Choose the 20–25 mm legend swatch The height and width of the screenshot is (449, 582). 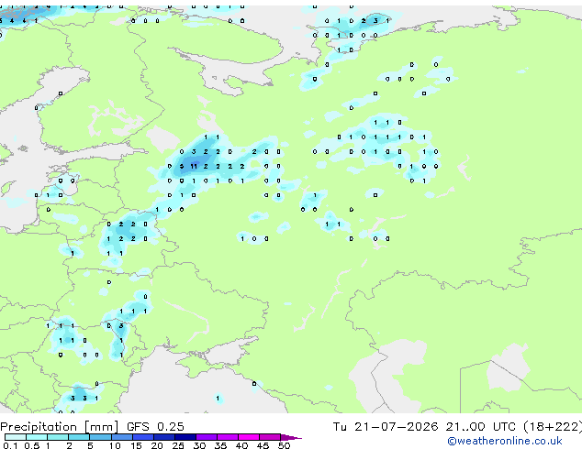tap(164, 437)
